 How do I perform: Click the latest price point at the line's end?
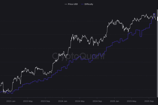click(x=156, y=18)
